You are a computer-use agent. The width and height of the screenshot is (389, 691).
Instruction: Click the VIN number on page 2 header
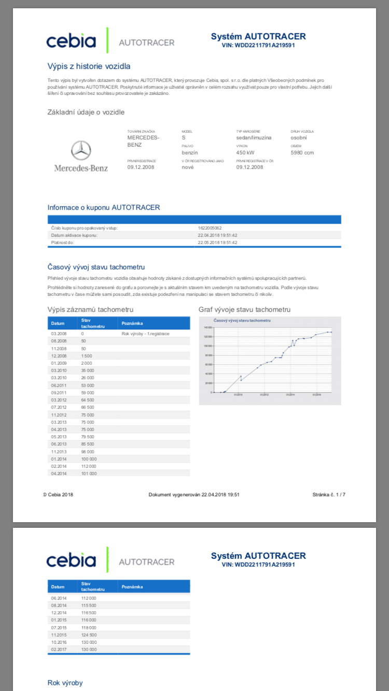click(x=258, y=565)
